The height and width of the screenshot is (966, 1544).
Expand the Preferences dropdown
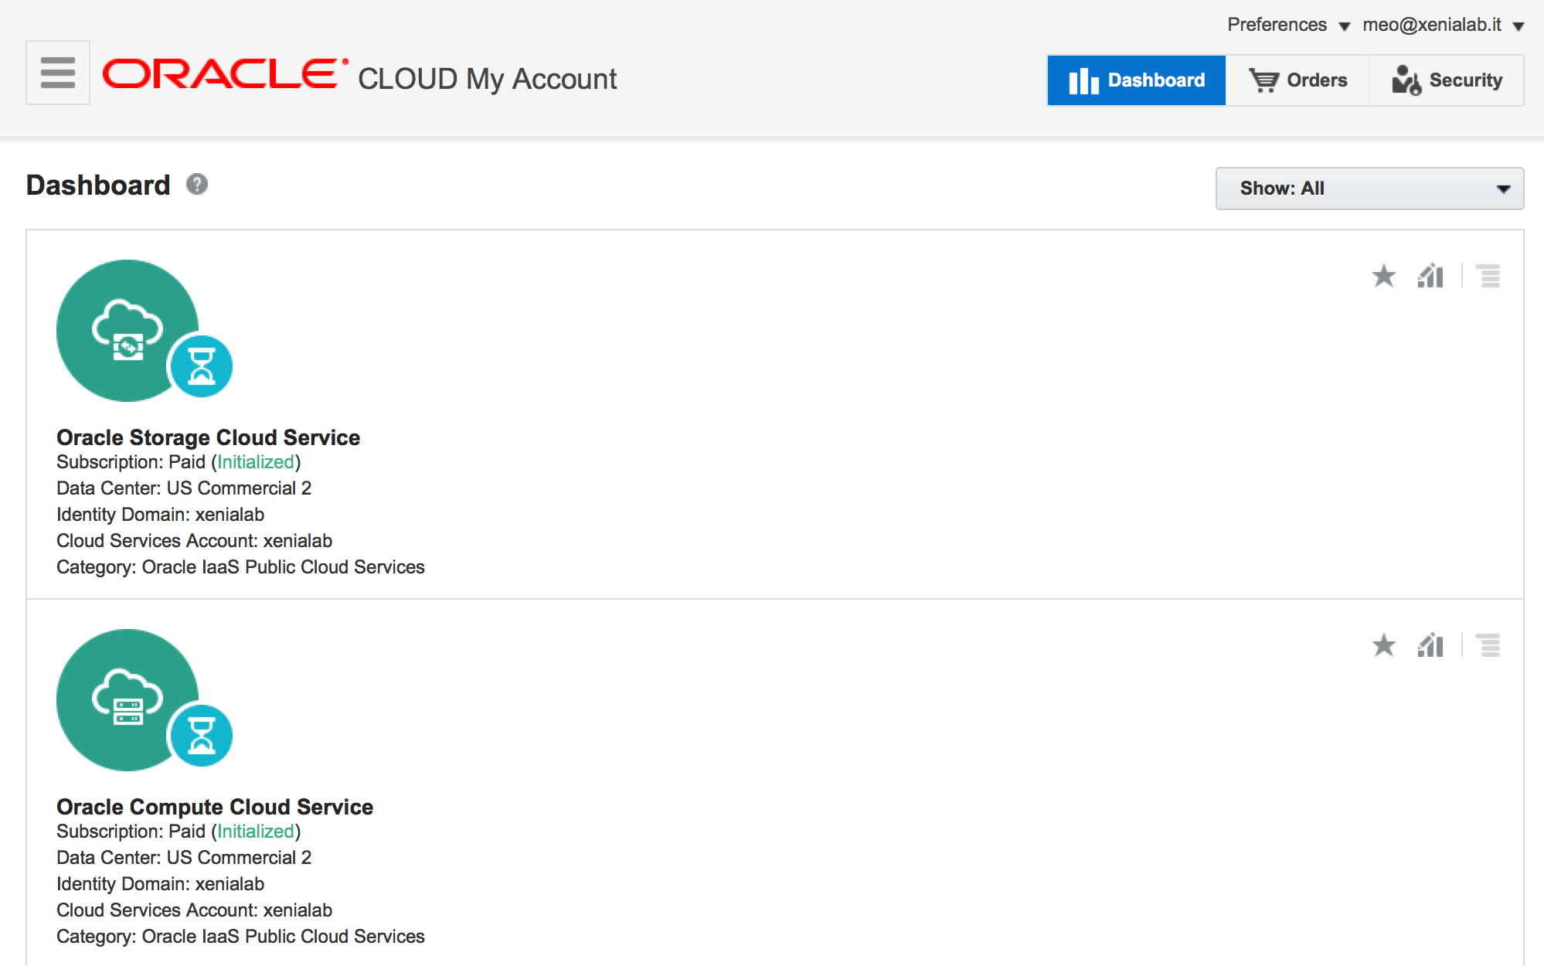tap(1288, 25)
